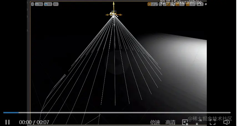Open the 倍速 playback speed menu

tap(155, 122)
